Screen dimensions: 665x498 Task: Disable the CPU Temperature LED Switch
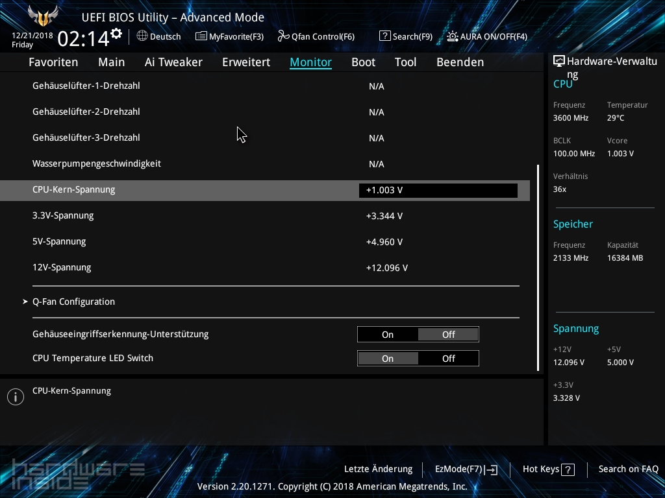(x=448, y=358)
